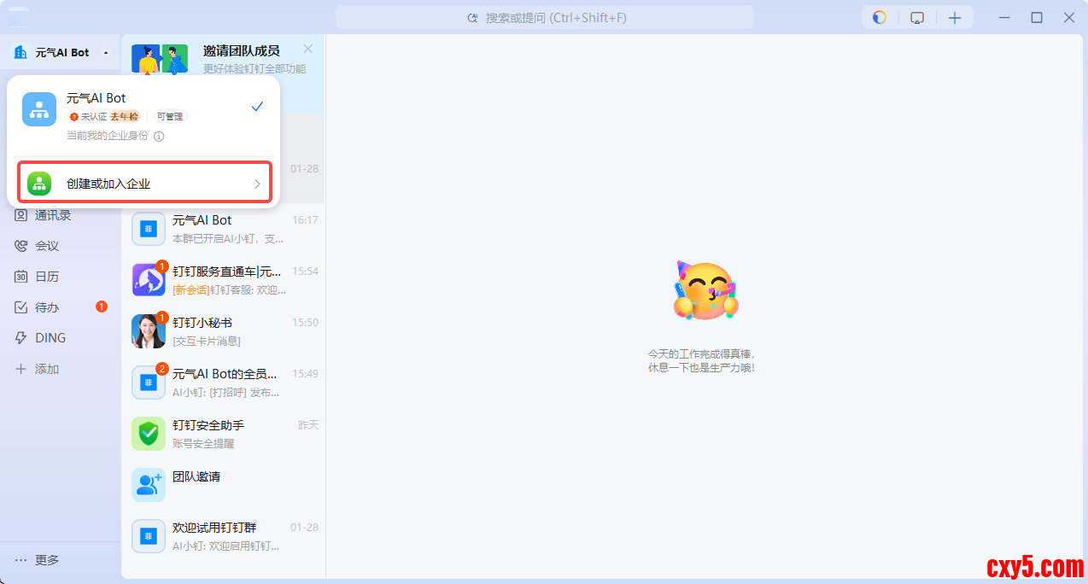
Task: Click the building organization icon at top left
Action: click(20, 52)
